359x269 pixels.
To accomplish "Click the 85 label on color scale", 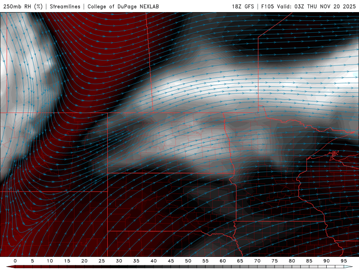I will point(309,261).
